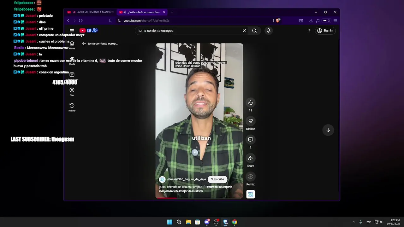
Task: Open the #viajerosa365 hashtag
Action: pyautogui.click(x=168, y=191)
